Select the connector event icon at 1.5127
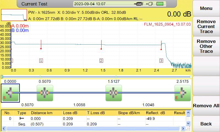Viewport: 220px width, 132px height. 114,93
